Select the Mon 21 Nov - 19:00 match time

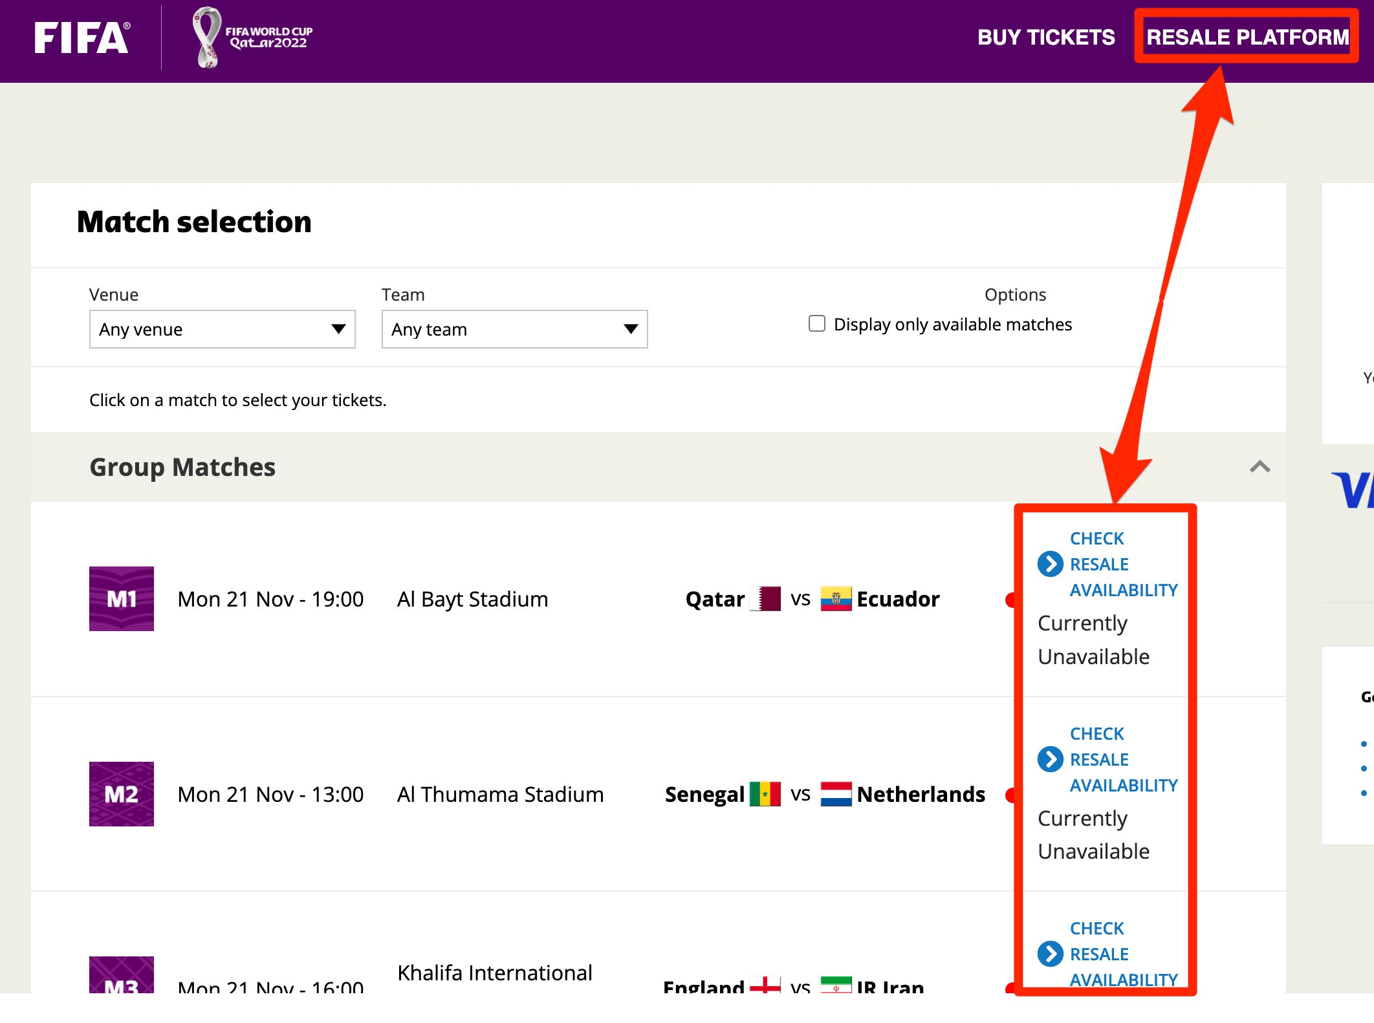(x=270, y=599)
